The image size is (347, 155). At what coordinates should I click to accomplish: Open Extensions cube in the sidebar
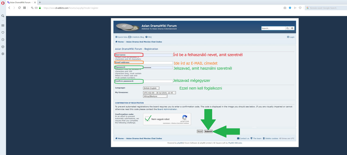click(3, 47)
